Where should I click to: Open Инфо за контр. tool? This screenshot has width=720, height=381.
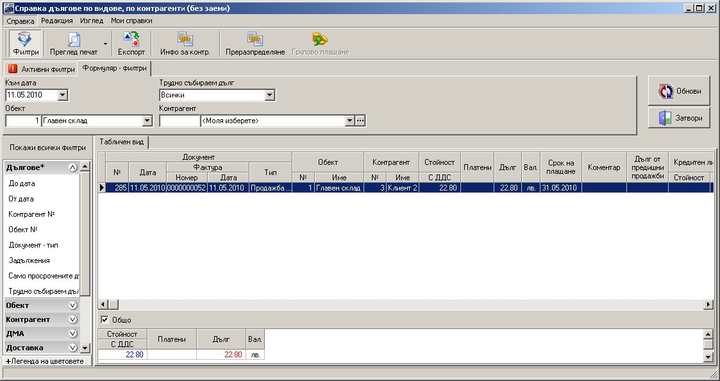pos(185,44)
